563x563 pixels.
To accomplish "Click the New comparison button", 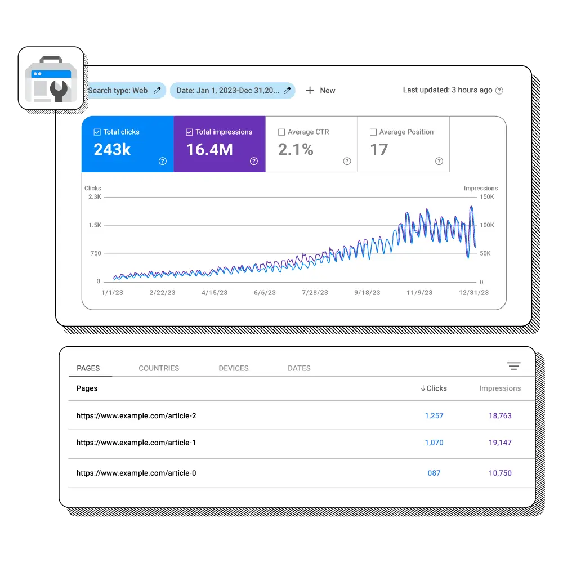I will point(320,90).
